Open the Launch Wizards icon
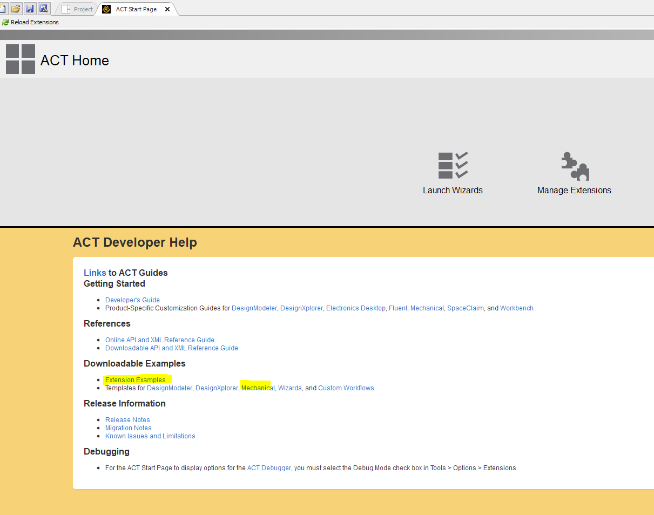 (x=453, y=166)
